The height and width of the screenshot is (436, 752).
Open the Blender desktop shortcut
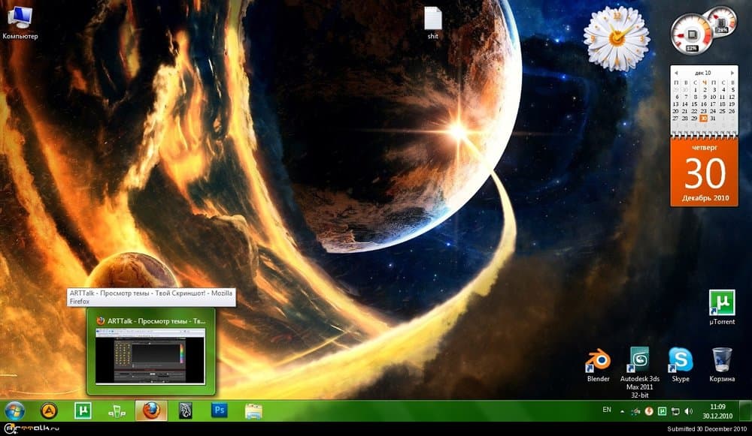coord(598,362)
